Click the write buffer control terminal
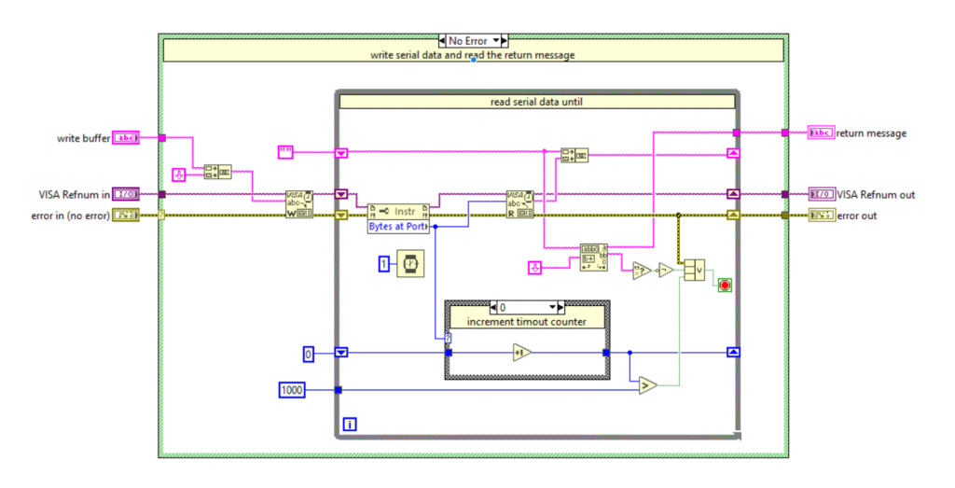This screenshot has width=955, height=488. tap(125, 138)
